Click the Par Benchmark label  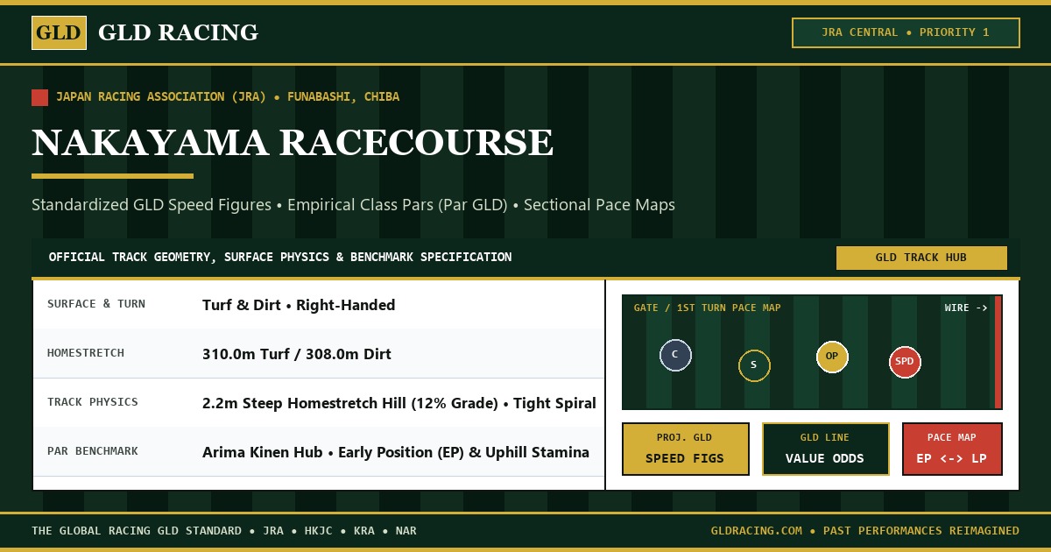click(x=93, y=451)
